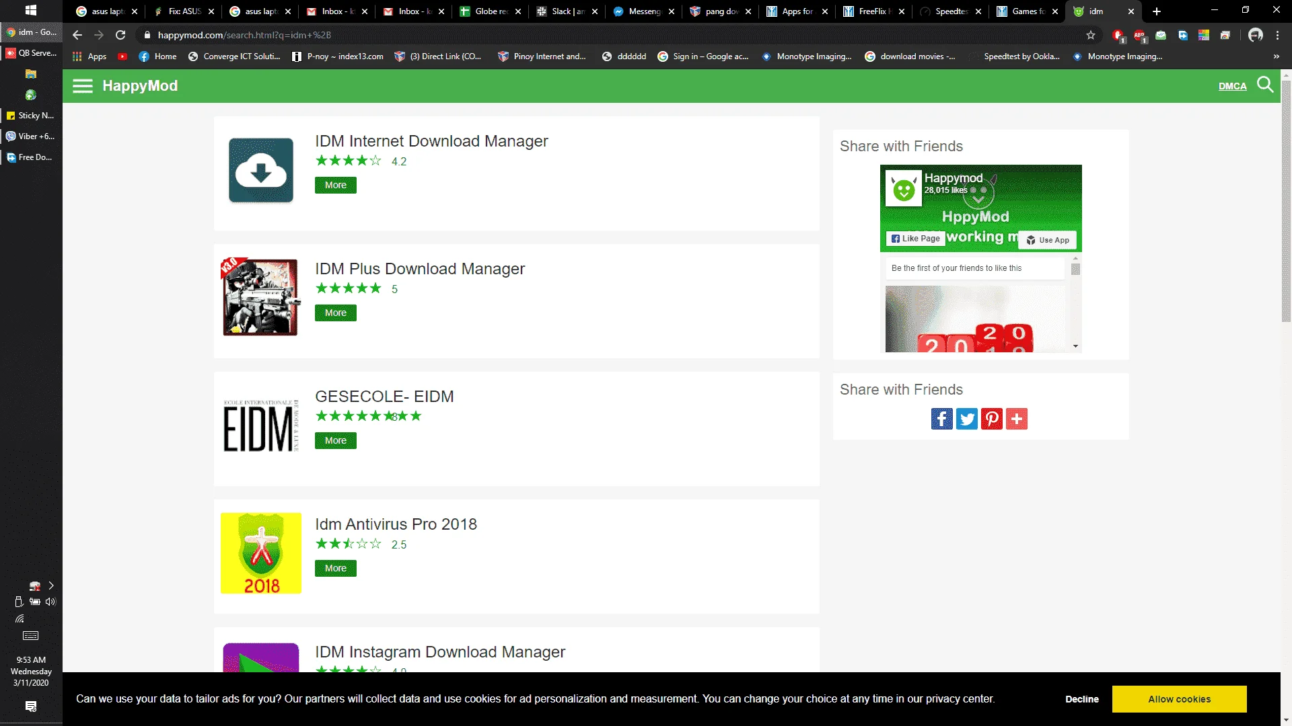Click Allow cookies button

tap(1180, 699)
